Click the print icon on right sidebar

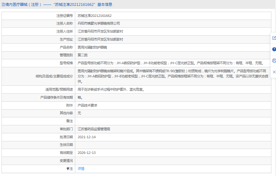click(x=274, y=61)
